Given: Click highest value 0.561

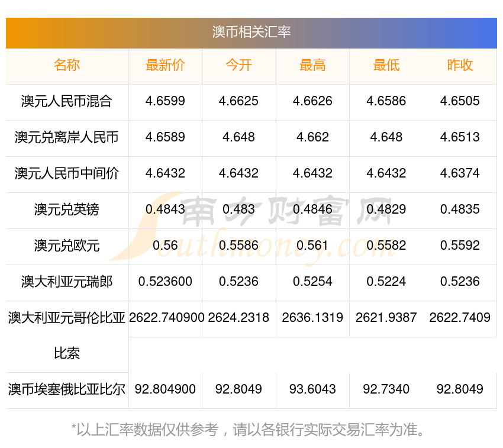Looking at the screenshot, I should click(312, 246).
